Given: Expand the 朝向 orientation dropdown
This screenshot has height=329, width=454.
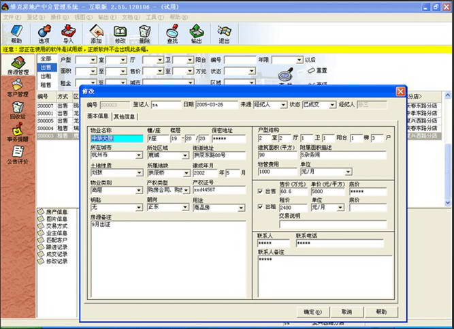Looking at the screenshot, I should 186,208.
